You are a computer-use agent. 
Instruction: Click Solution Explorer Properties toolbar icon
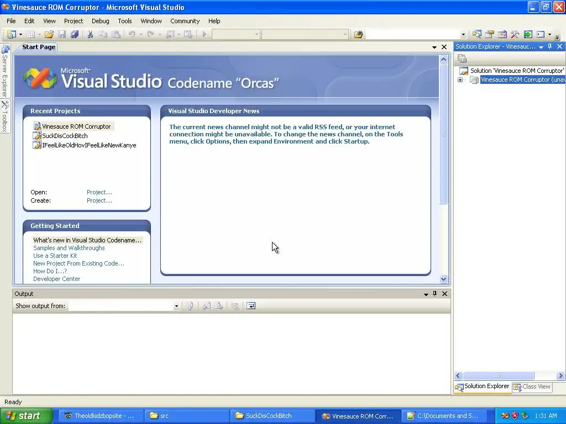[x=462, y=58]
